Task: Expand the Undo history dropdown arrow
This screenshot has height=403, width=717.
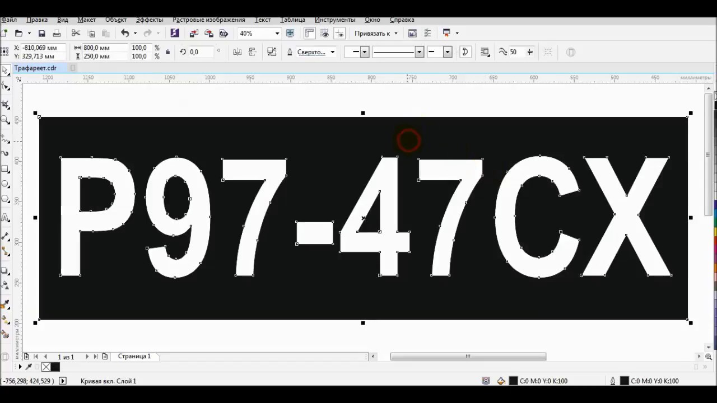Action: (x=135, y=34)
